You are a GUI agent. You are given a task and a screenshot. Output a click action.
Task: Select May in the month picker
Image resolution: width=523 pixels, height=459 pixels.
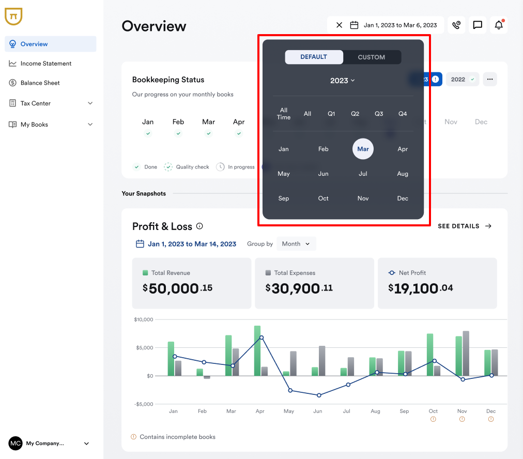[284, 174]
